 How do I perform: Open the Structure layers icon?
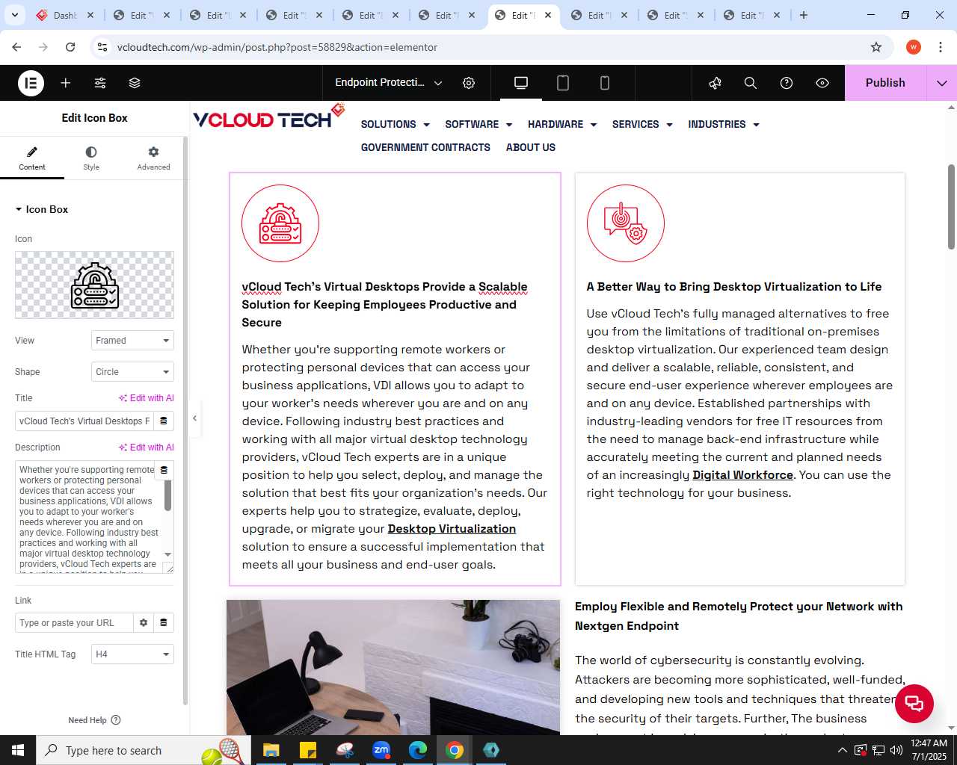click(x=135, y=83)
